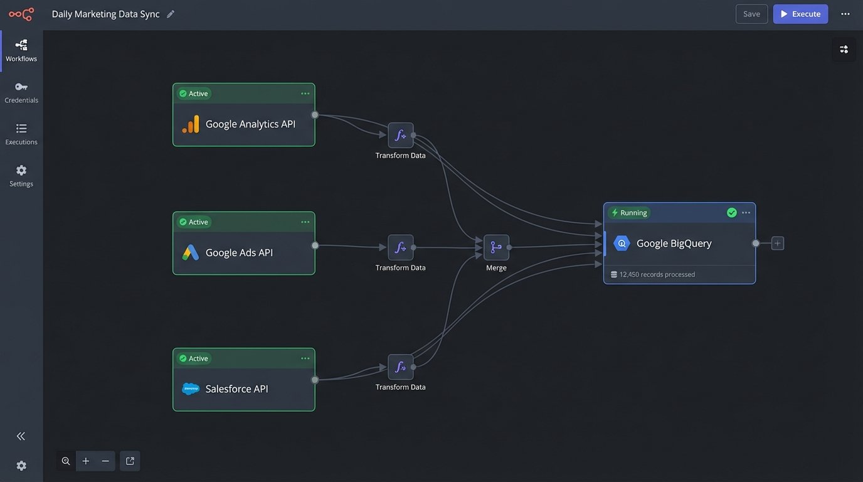Select the Merge node on the canvas
The width and height of the screenshot is (863, 482).
point(496,247)
